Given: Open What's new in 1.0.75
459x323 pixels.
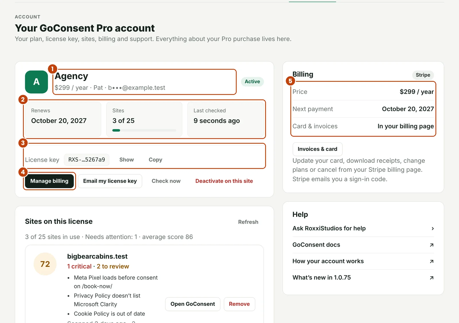Looking at the screenshot, I should click(363, 278).
